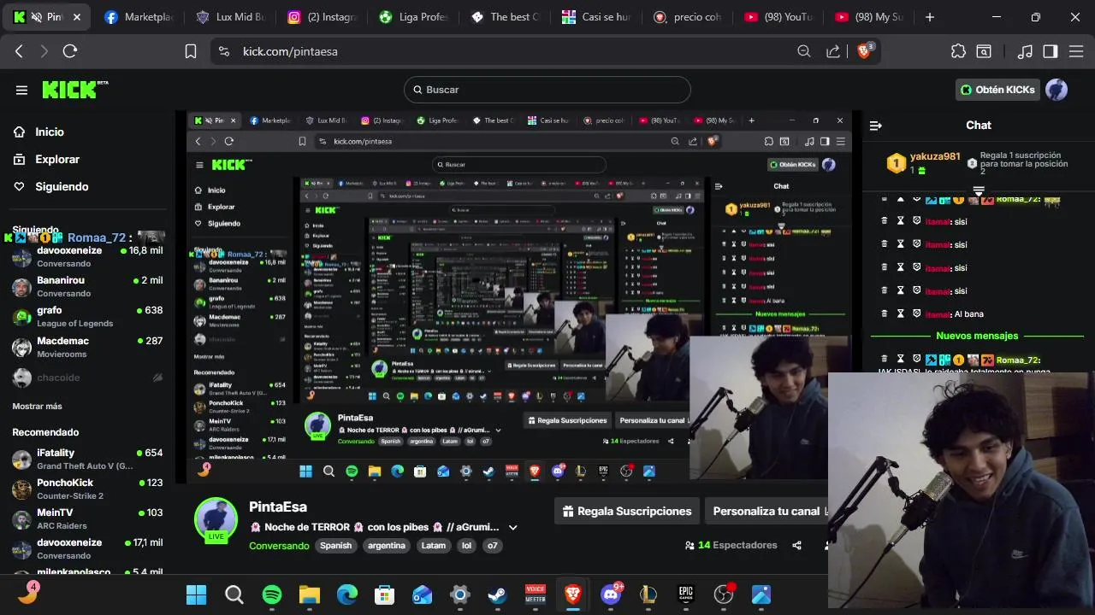
Task: Go back in browser history
Action: coord(19,51)
